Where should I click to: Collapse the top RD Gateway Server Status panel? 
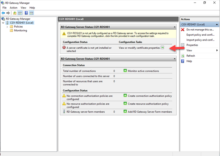[x=173, y=27]
